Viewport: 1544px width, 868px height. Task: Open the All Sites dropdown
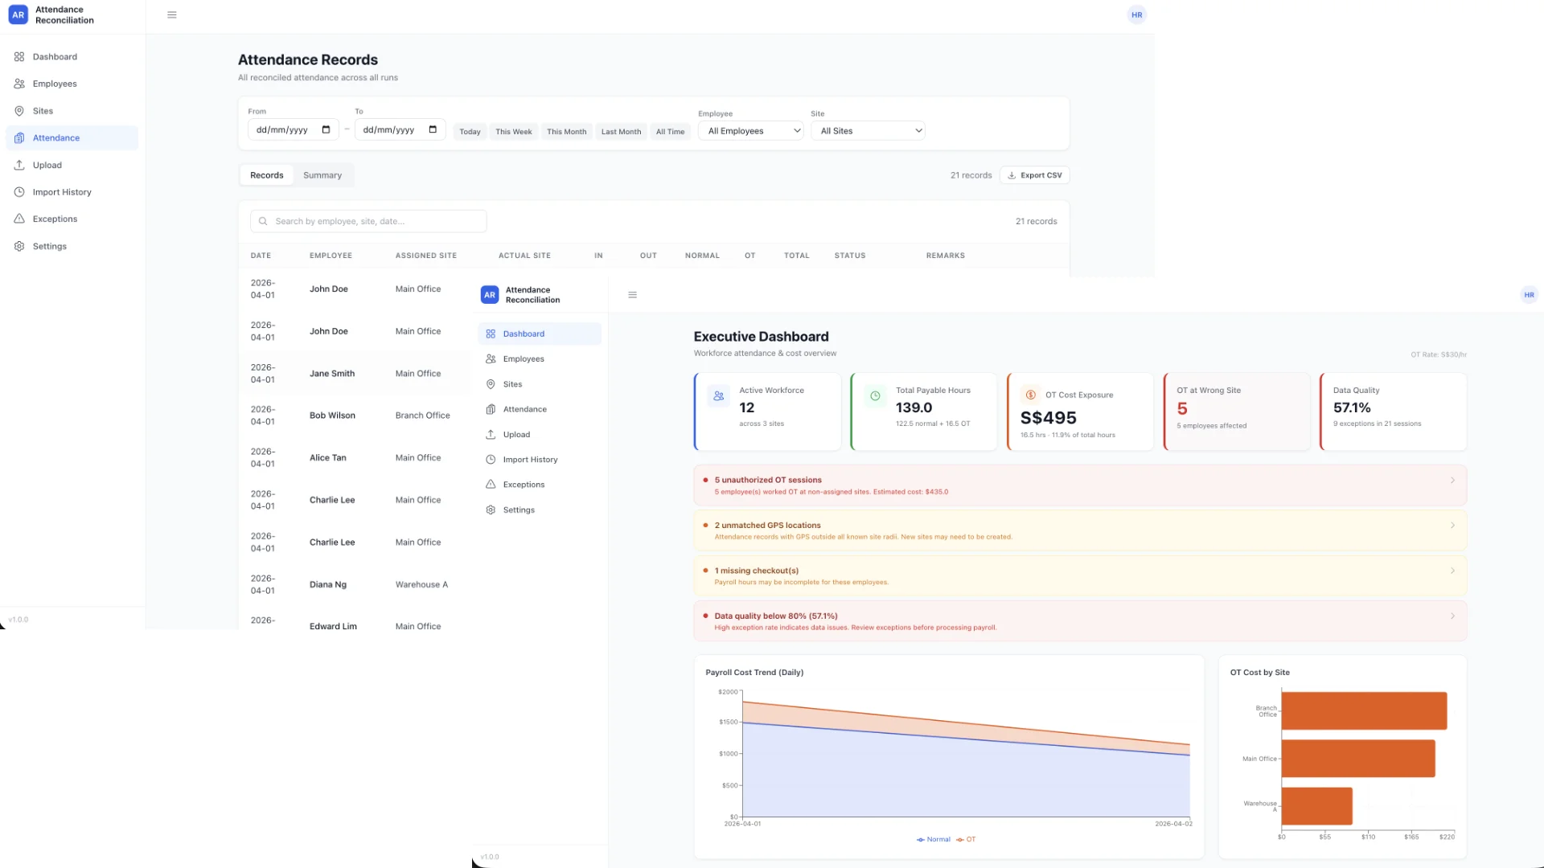pyautogui.click(x=868, y=131)
